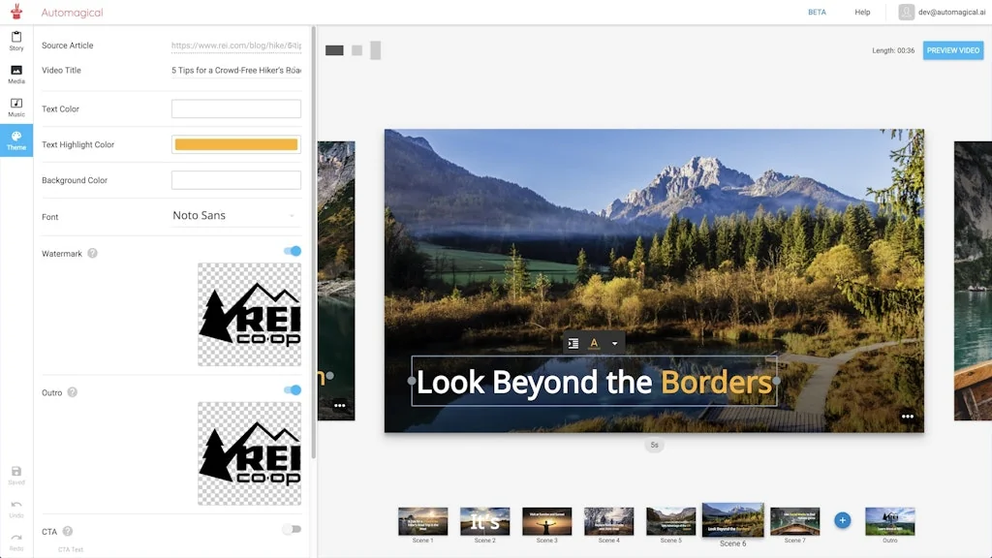Click the add scene plus button
Screen dimensions: 992x558
[x=842, y=520]
